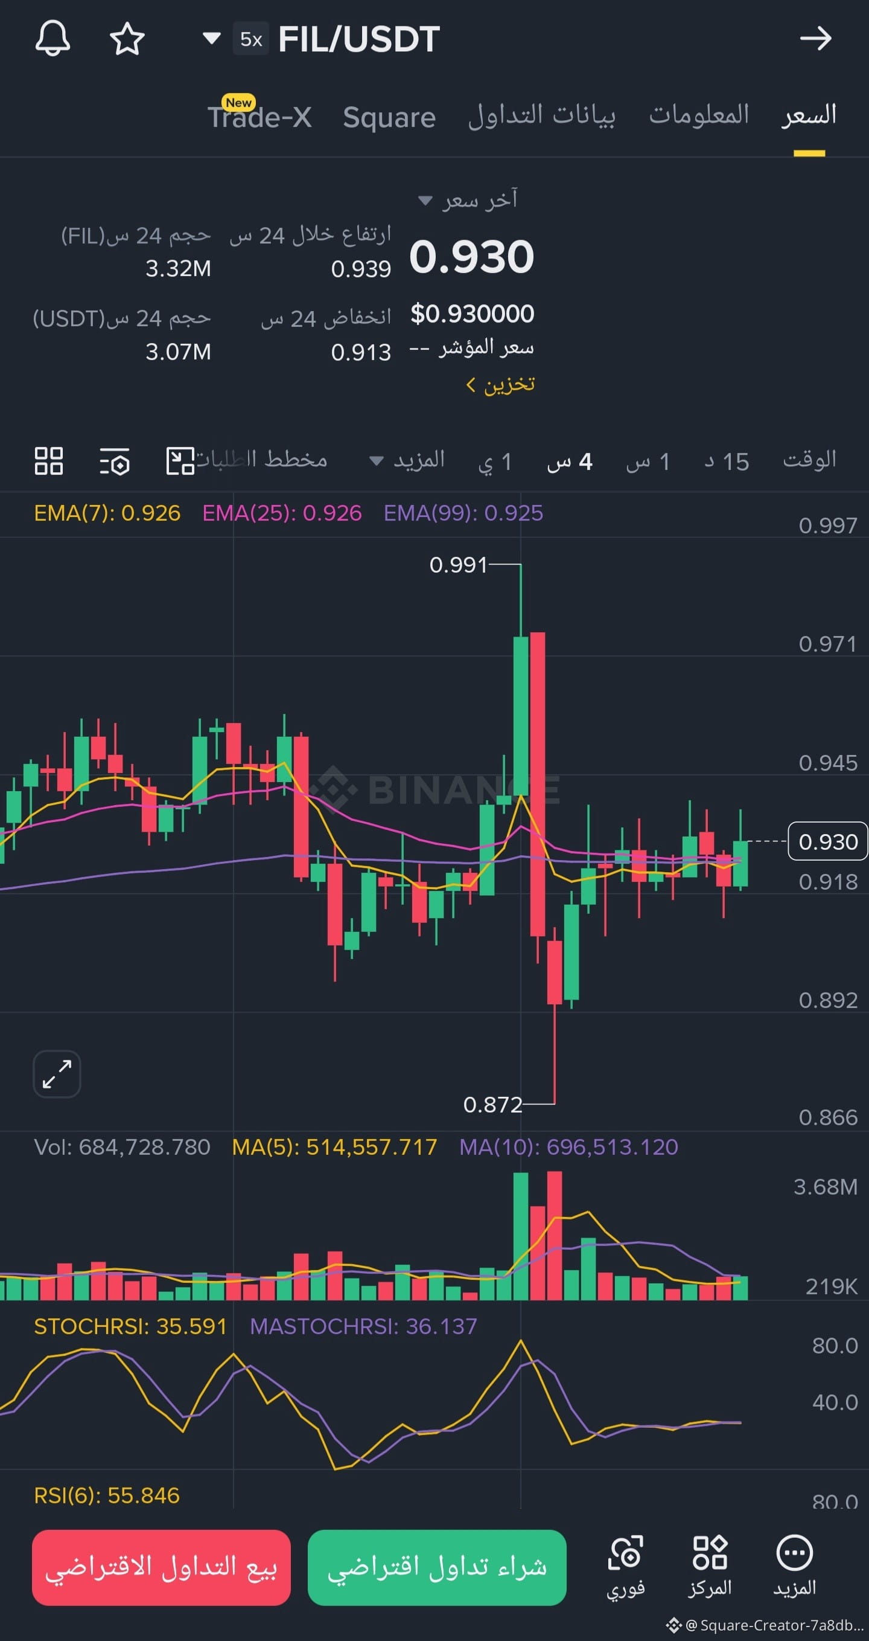Expand the chart to fullscreen

click(x=57, y=1074)
